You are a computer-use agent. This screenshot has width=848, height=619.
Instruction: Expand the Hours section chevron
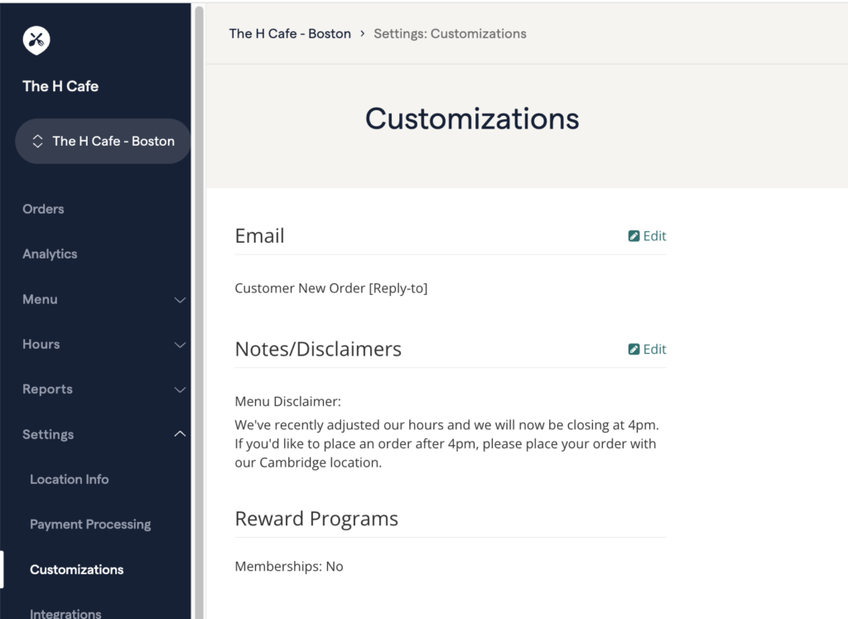[x=180, y=345]
